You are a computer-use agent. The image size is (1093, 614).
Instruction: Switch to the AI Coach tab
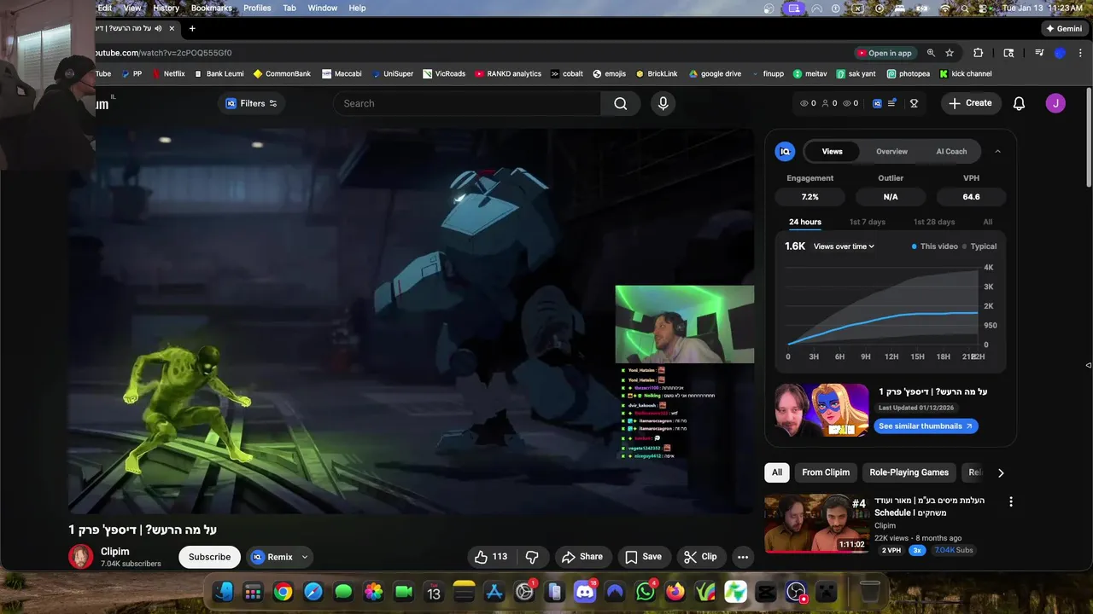coord(951,151)
